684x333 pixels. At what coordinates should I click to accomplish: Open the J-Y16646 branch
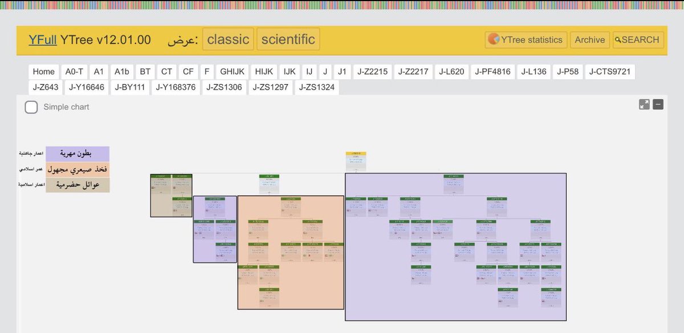tap(87, 87)
